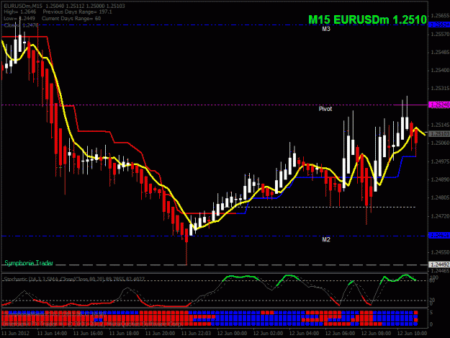
Task: Select the M3 level label
Action: [x=326, y=29]
